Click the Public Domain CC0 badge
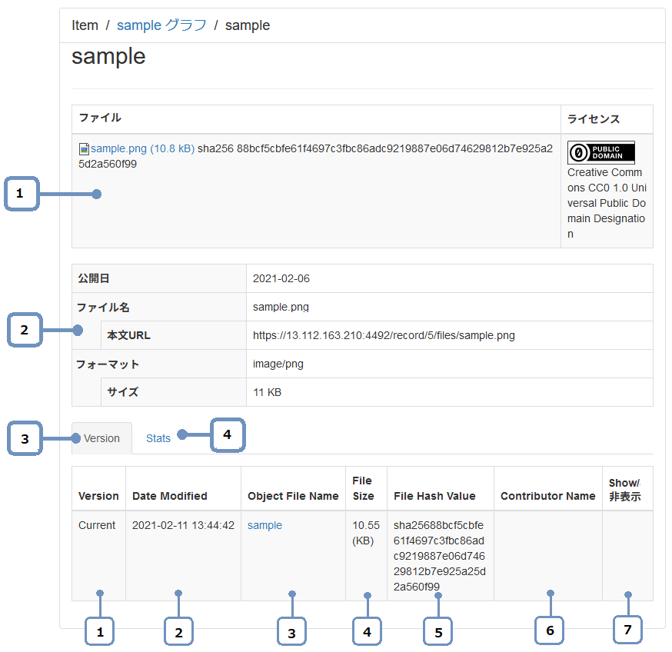Screen dimensions: 672x652 click(x=600, y=152)
